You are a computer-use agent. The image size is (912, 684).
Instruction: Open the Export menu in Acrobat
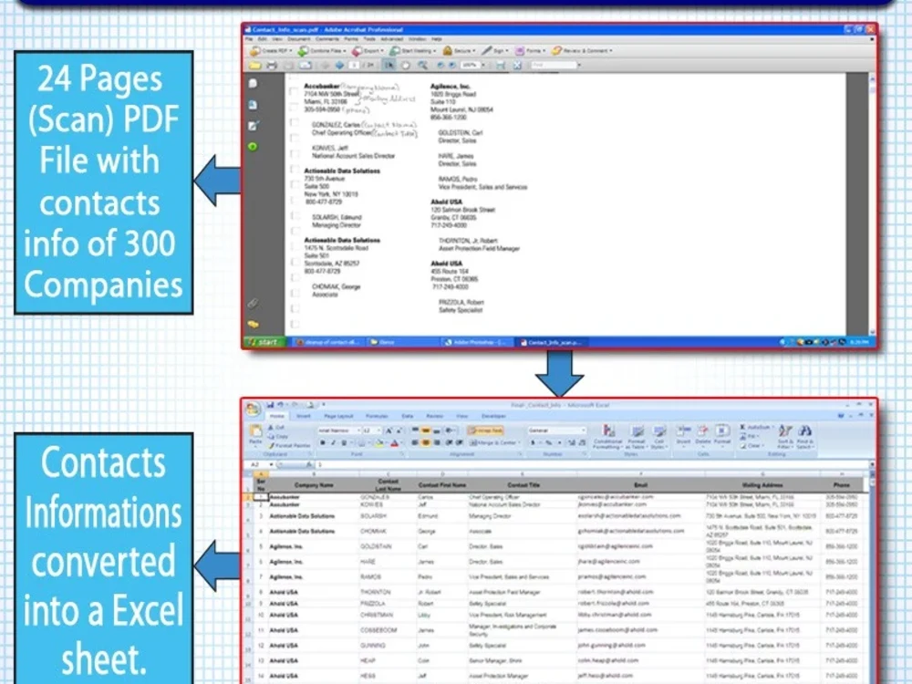(368, 50)
